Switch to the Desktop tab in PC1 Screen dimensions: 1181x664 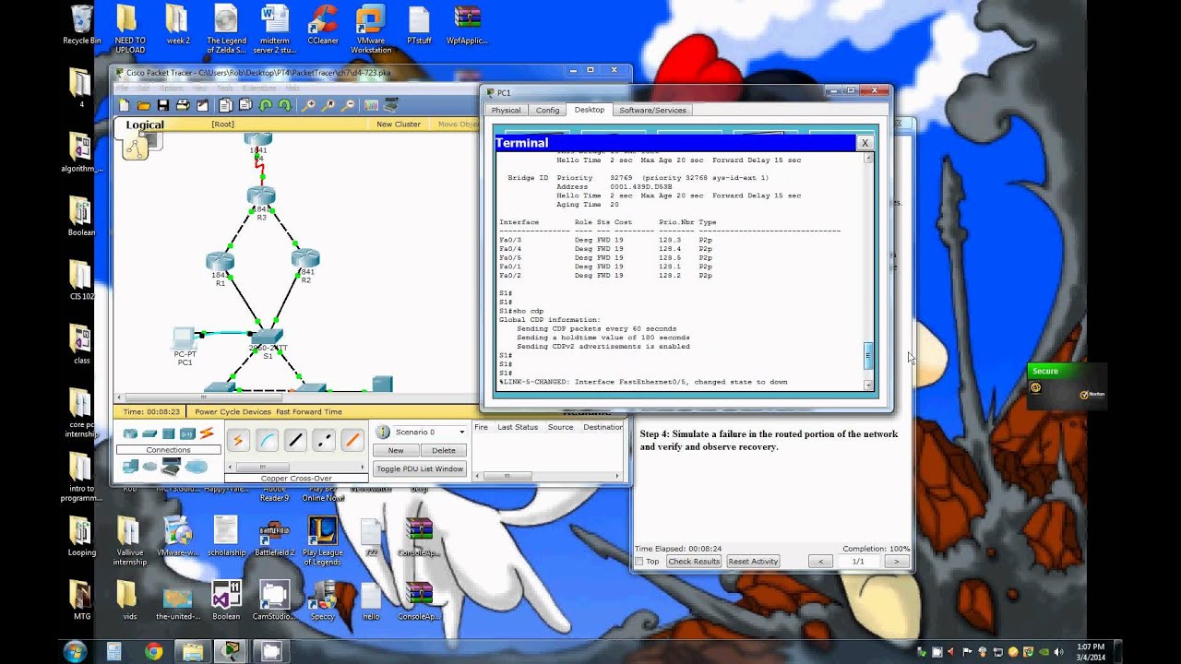[589, 110]
